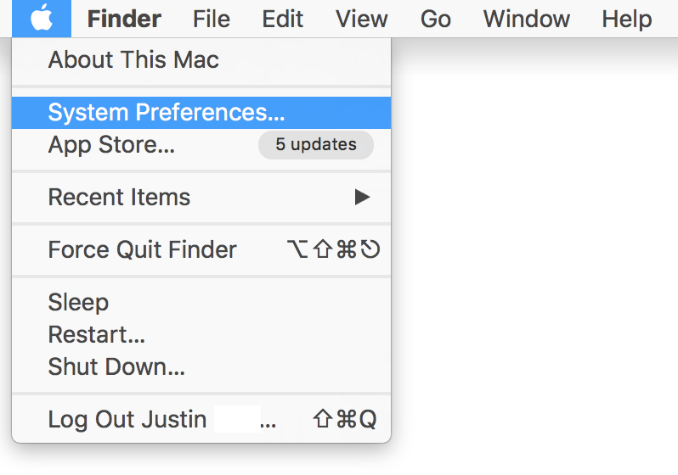Click the Force Quit keyboard shortcut symbols

pos(333,249)
